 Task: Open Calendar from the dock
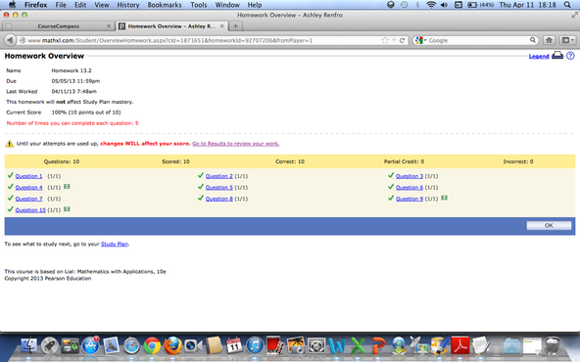[x=234, y=346]
